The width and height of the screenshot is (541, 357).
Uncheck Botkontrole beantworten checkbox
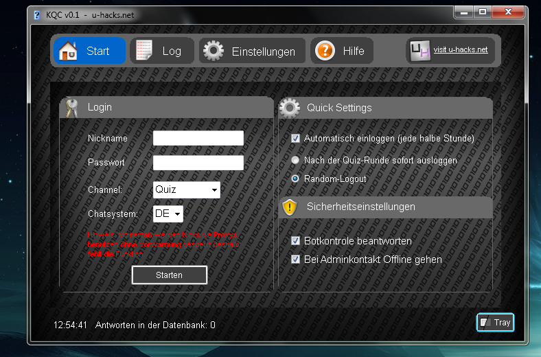296,241
